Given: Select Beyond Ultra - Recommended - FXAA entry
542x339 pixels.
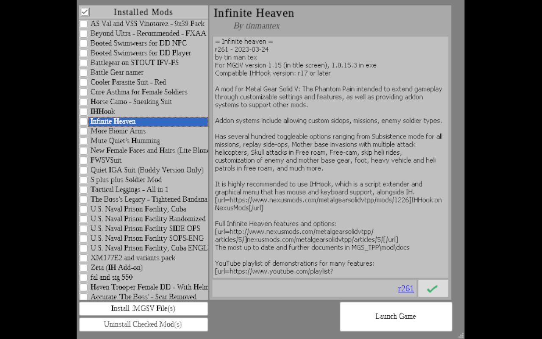Looking at the screenshot, I should pos(148,33).
